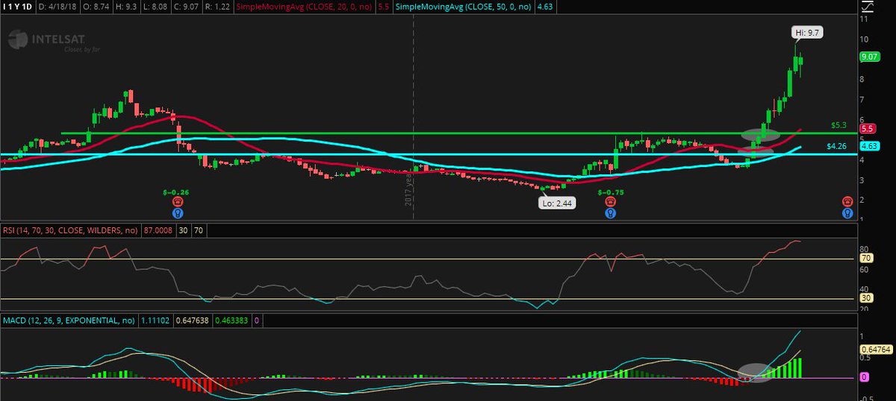Click the red 5.5 moving average axis tag

click(x=867, y=129)
